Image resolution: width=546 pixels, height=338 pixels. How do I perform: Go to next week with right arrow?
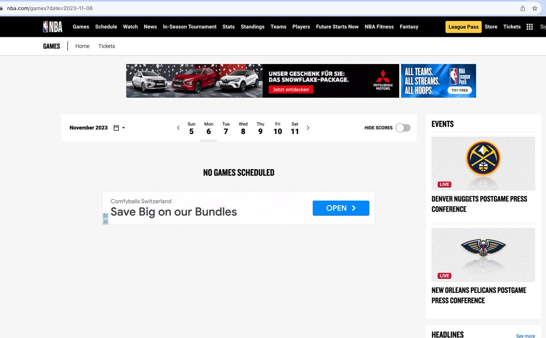(308, 128)
